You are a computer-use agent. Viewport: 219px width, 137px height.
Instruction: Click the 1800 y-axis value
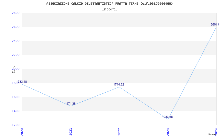pos(16,83)
